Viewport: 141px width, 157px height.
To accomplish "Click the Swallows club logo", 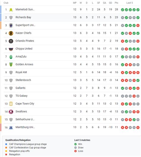I will pyautogui.click(x=11, y=112).
